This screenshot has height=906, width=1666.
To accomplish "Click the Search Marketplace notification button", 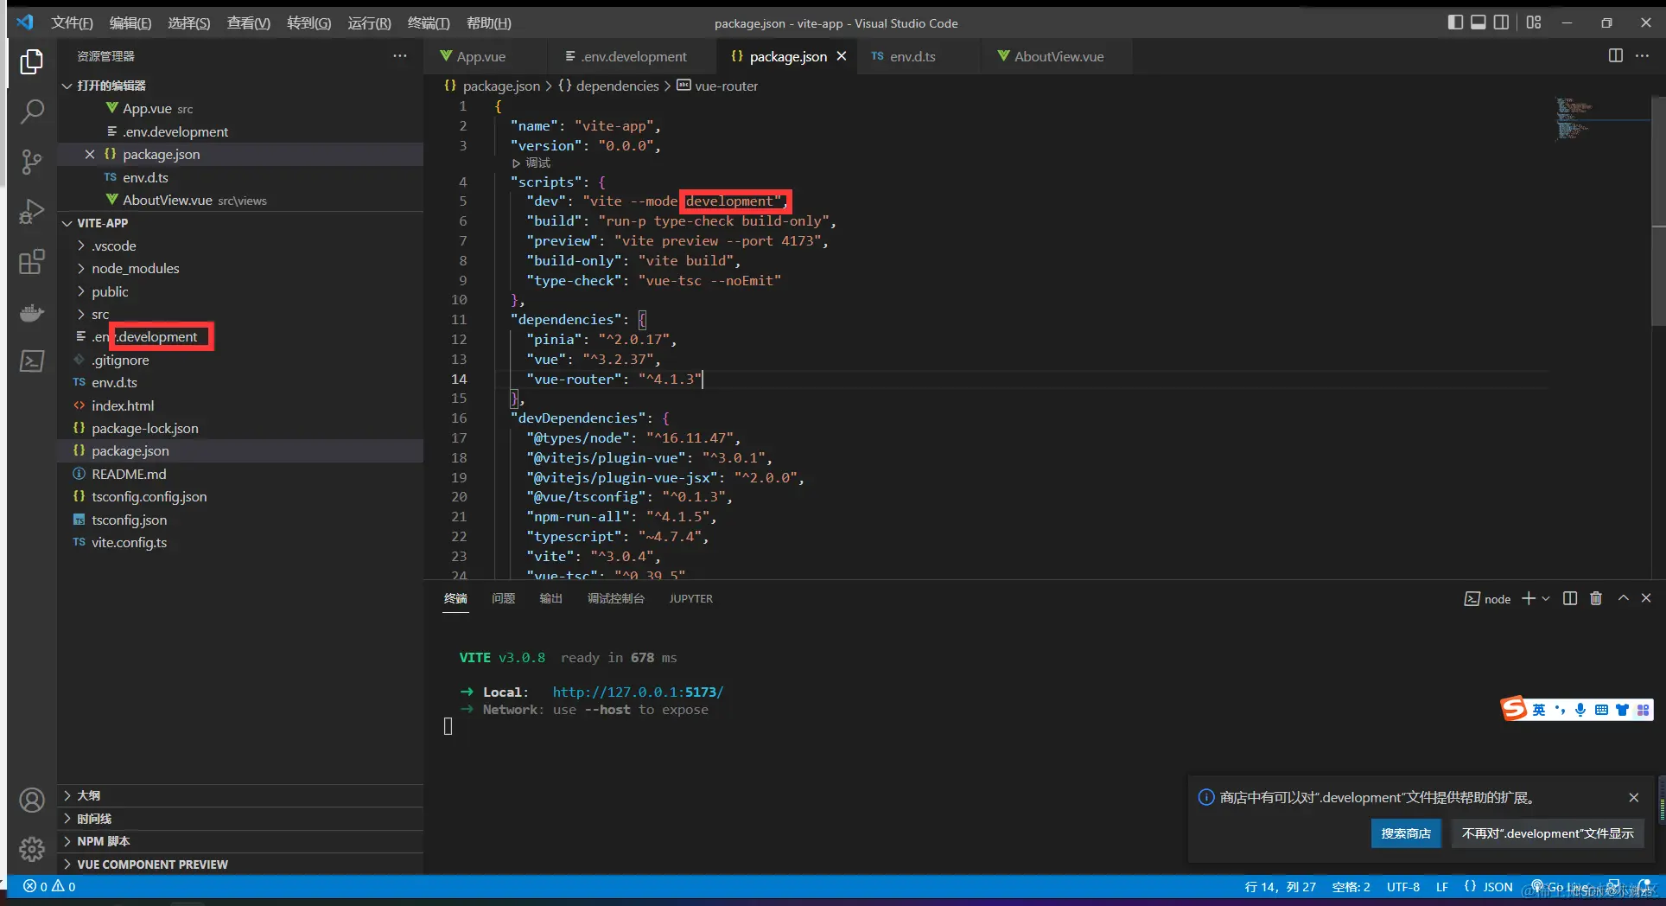I will tap(1406, 833).
